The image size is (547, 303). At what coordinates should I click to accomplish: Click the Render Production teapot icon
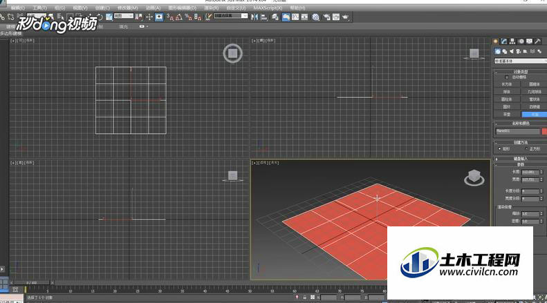(346, 17)
